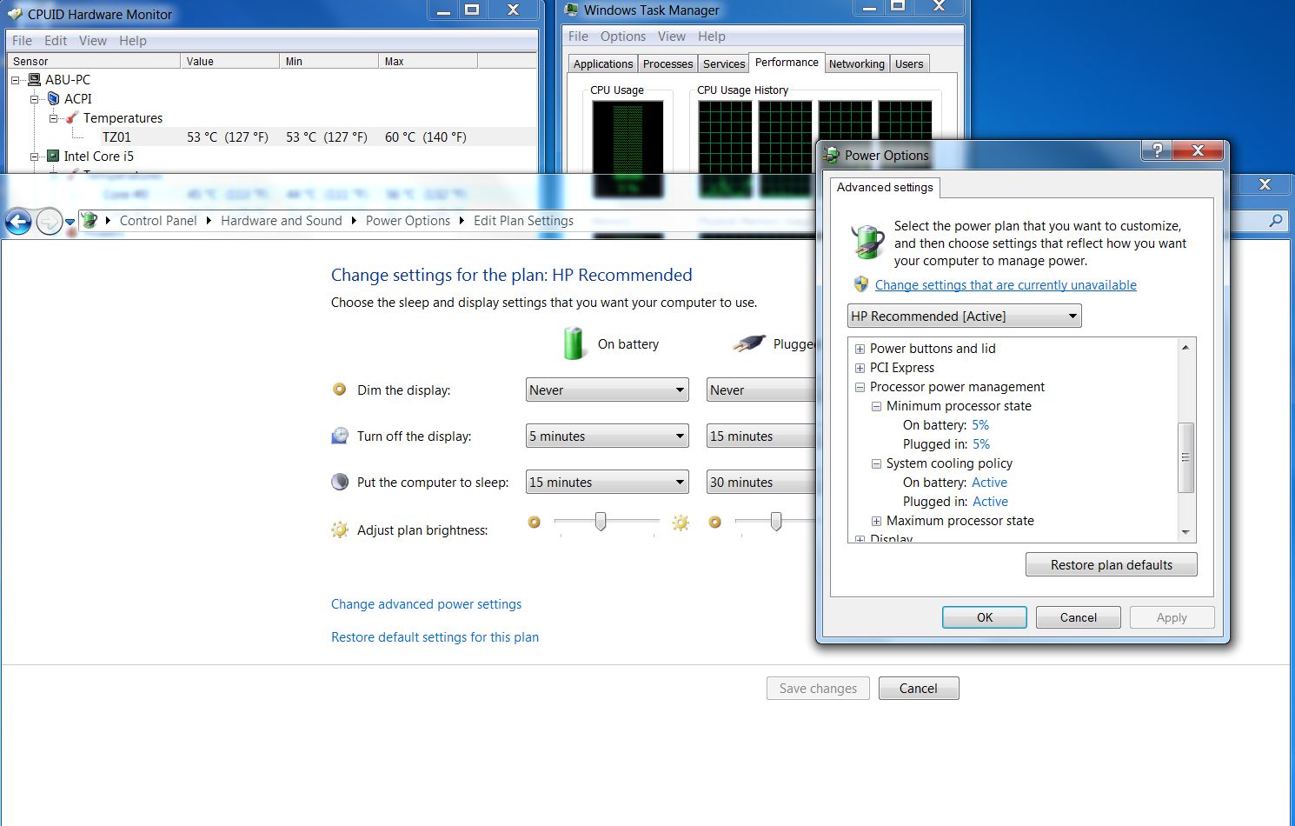This screenshot has height=826, width=1295.
Task: Collapse Minimum processor state node
Action: coord(876,406)
